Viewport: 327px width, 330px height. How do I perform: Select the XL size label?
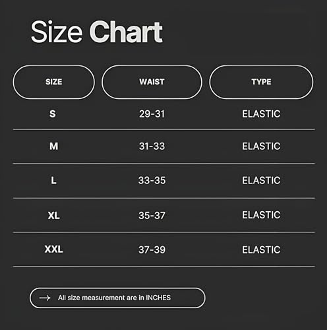pos(54,215)
